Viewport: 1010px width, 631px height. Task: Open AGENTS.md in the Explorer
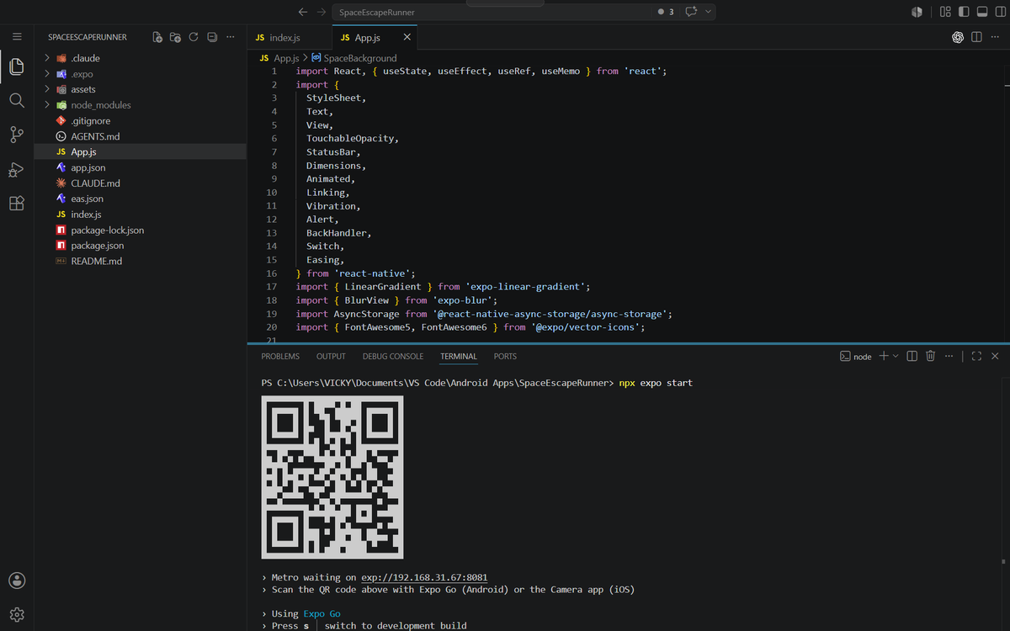(140, 136)
